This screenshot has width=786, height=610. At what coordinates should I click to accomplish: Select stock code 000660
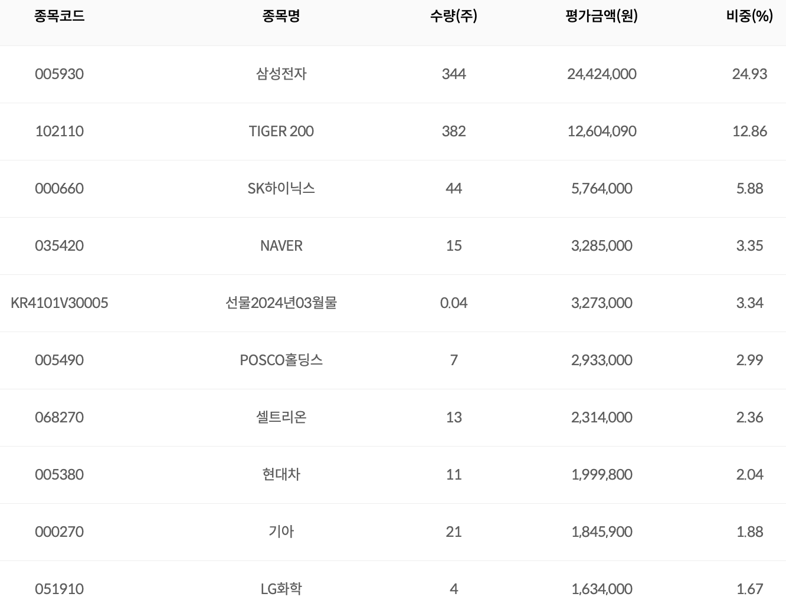[x=59, y=188]
